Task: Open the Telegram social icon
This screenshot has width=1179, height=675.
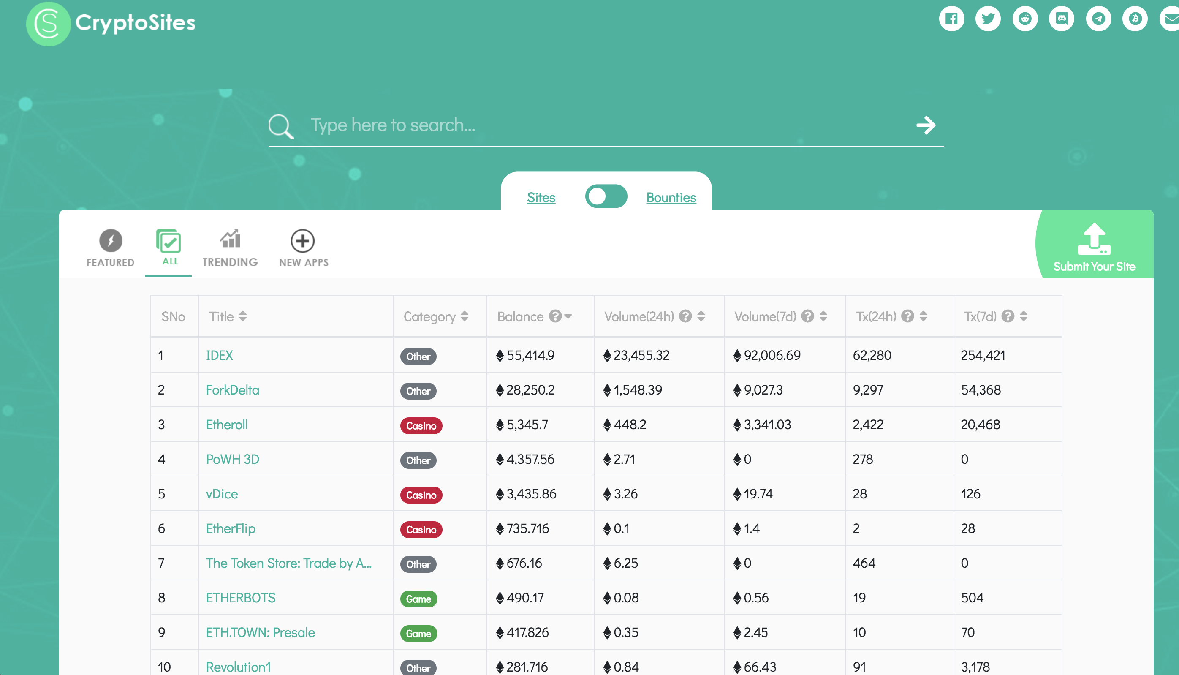Action: coord(1098,19)
